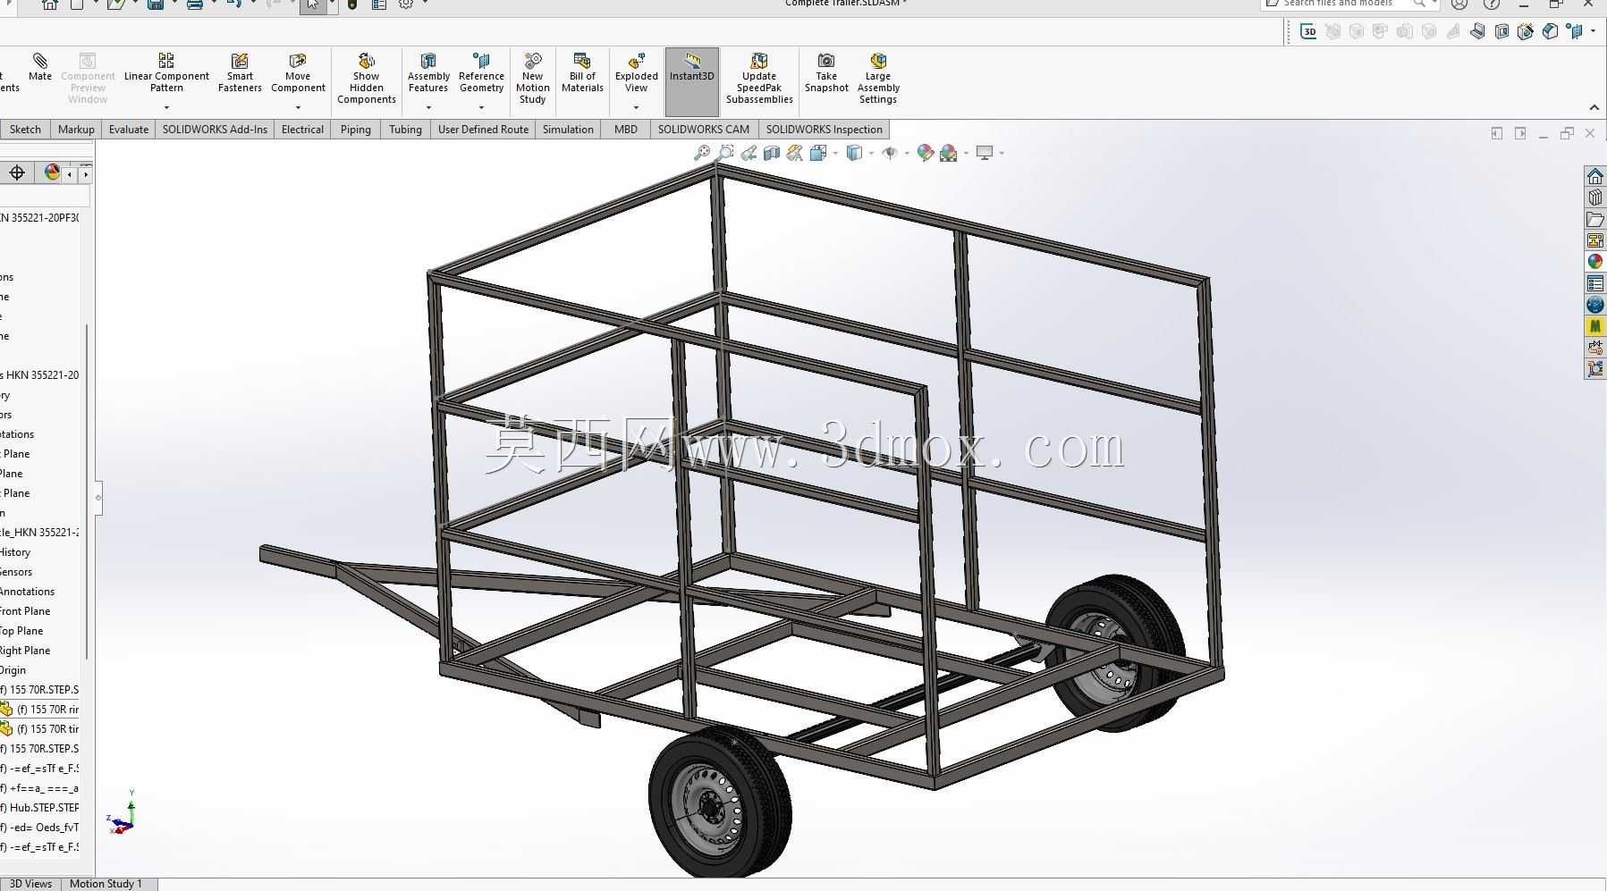Open Bill of Materials
Viewport: 1607px width, 891px height.
click(x=582, y=72)
